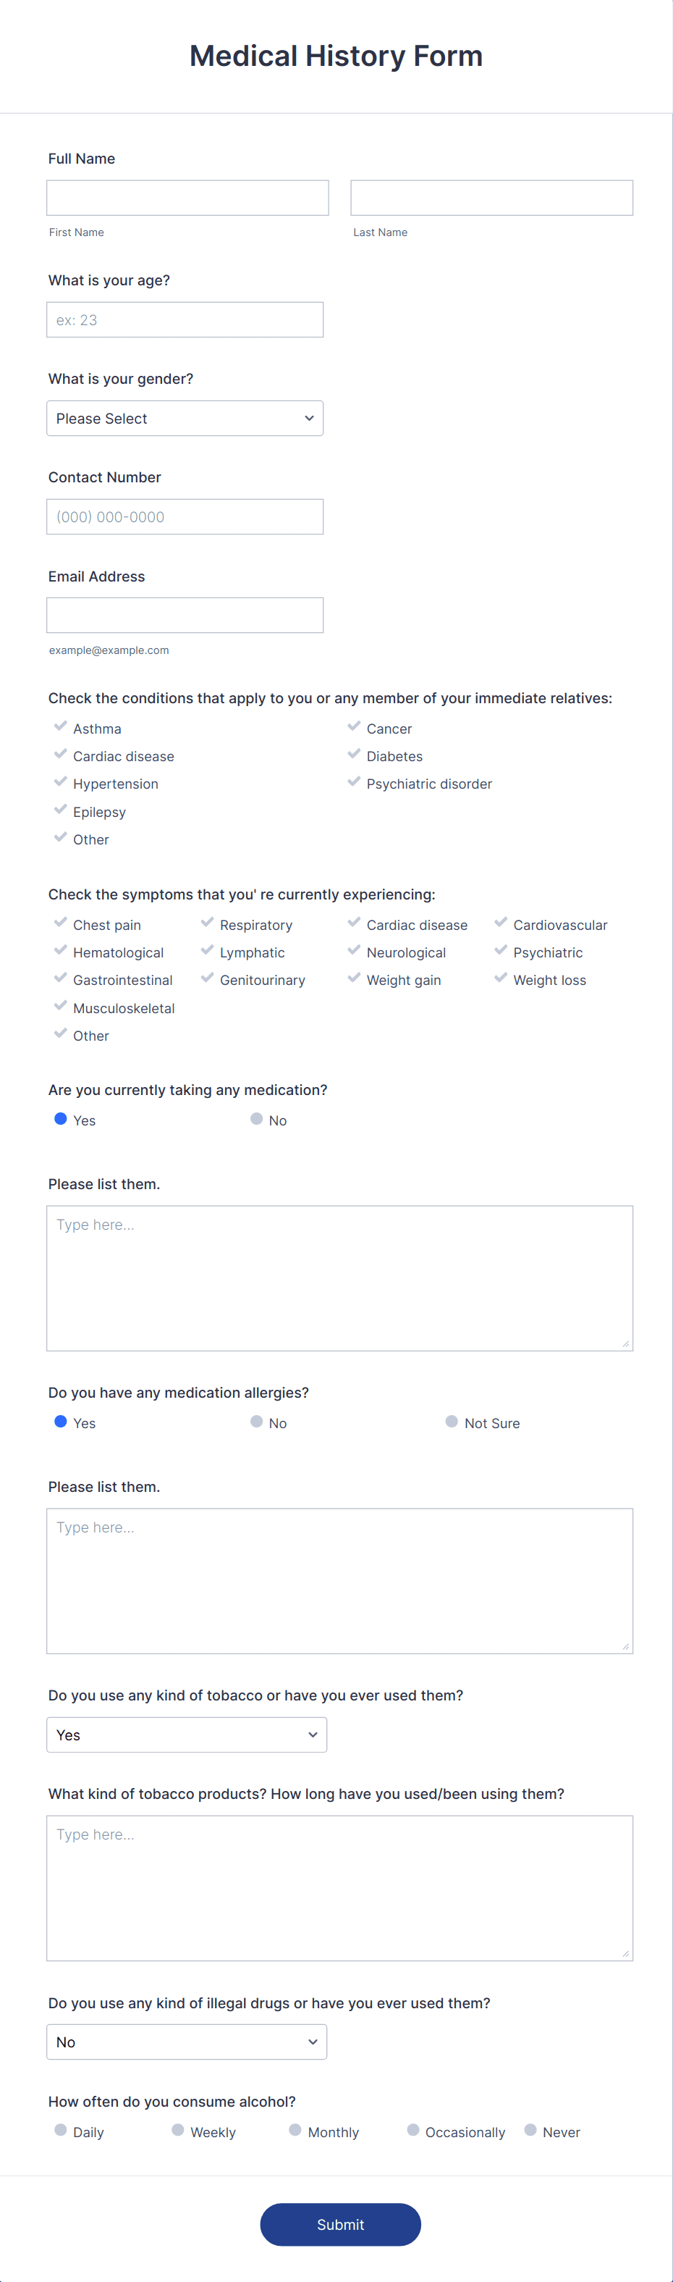Click the Email Address input field
This screenshot has height=2282, width=673.
click(x=185, y=615)
